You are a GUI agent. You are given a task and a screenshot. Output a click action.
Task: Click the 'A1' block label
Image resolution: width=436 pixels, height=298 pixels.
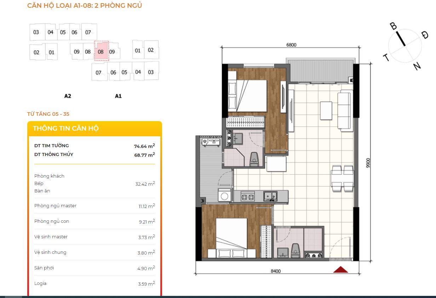pos(118,96)
